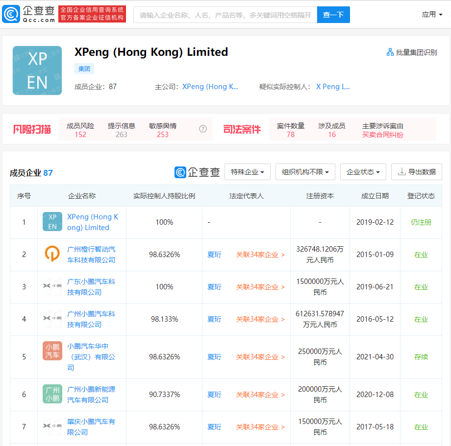Click the 导出数据 download icon button

point(417,172)
